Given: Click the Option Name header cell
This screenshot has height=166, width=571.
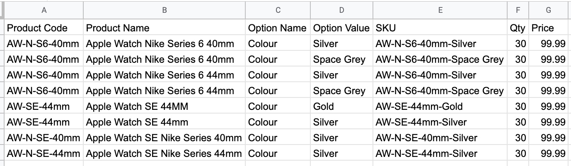Looking at the screenshot, I should [277, 28].
